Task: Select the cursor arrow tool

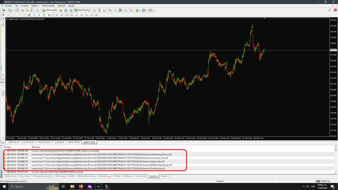Action: pos(3,15)
